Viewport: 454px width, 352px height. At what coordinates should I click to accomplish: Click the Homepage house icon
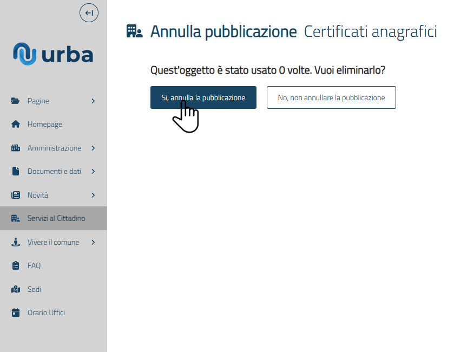tap(16, 124)
